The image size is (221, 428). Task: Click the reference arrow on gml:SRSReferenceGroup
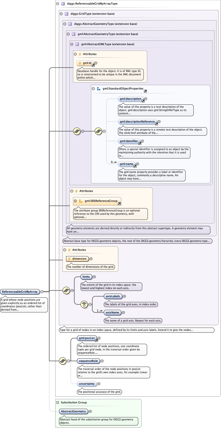point(119,203)
